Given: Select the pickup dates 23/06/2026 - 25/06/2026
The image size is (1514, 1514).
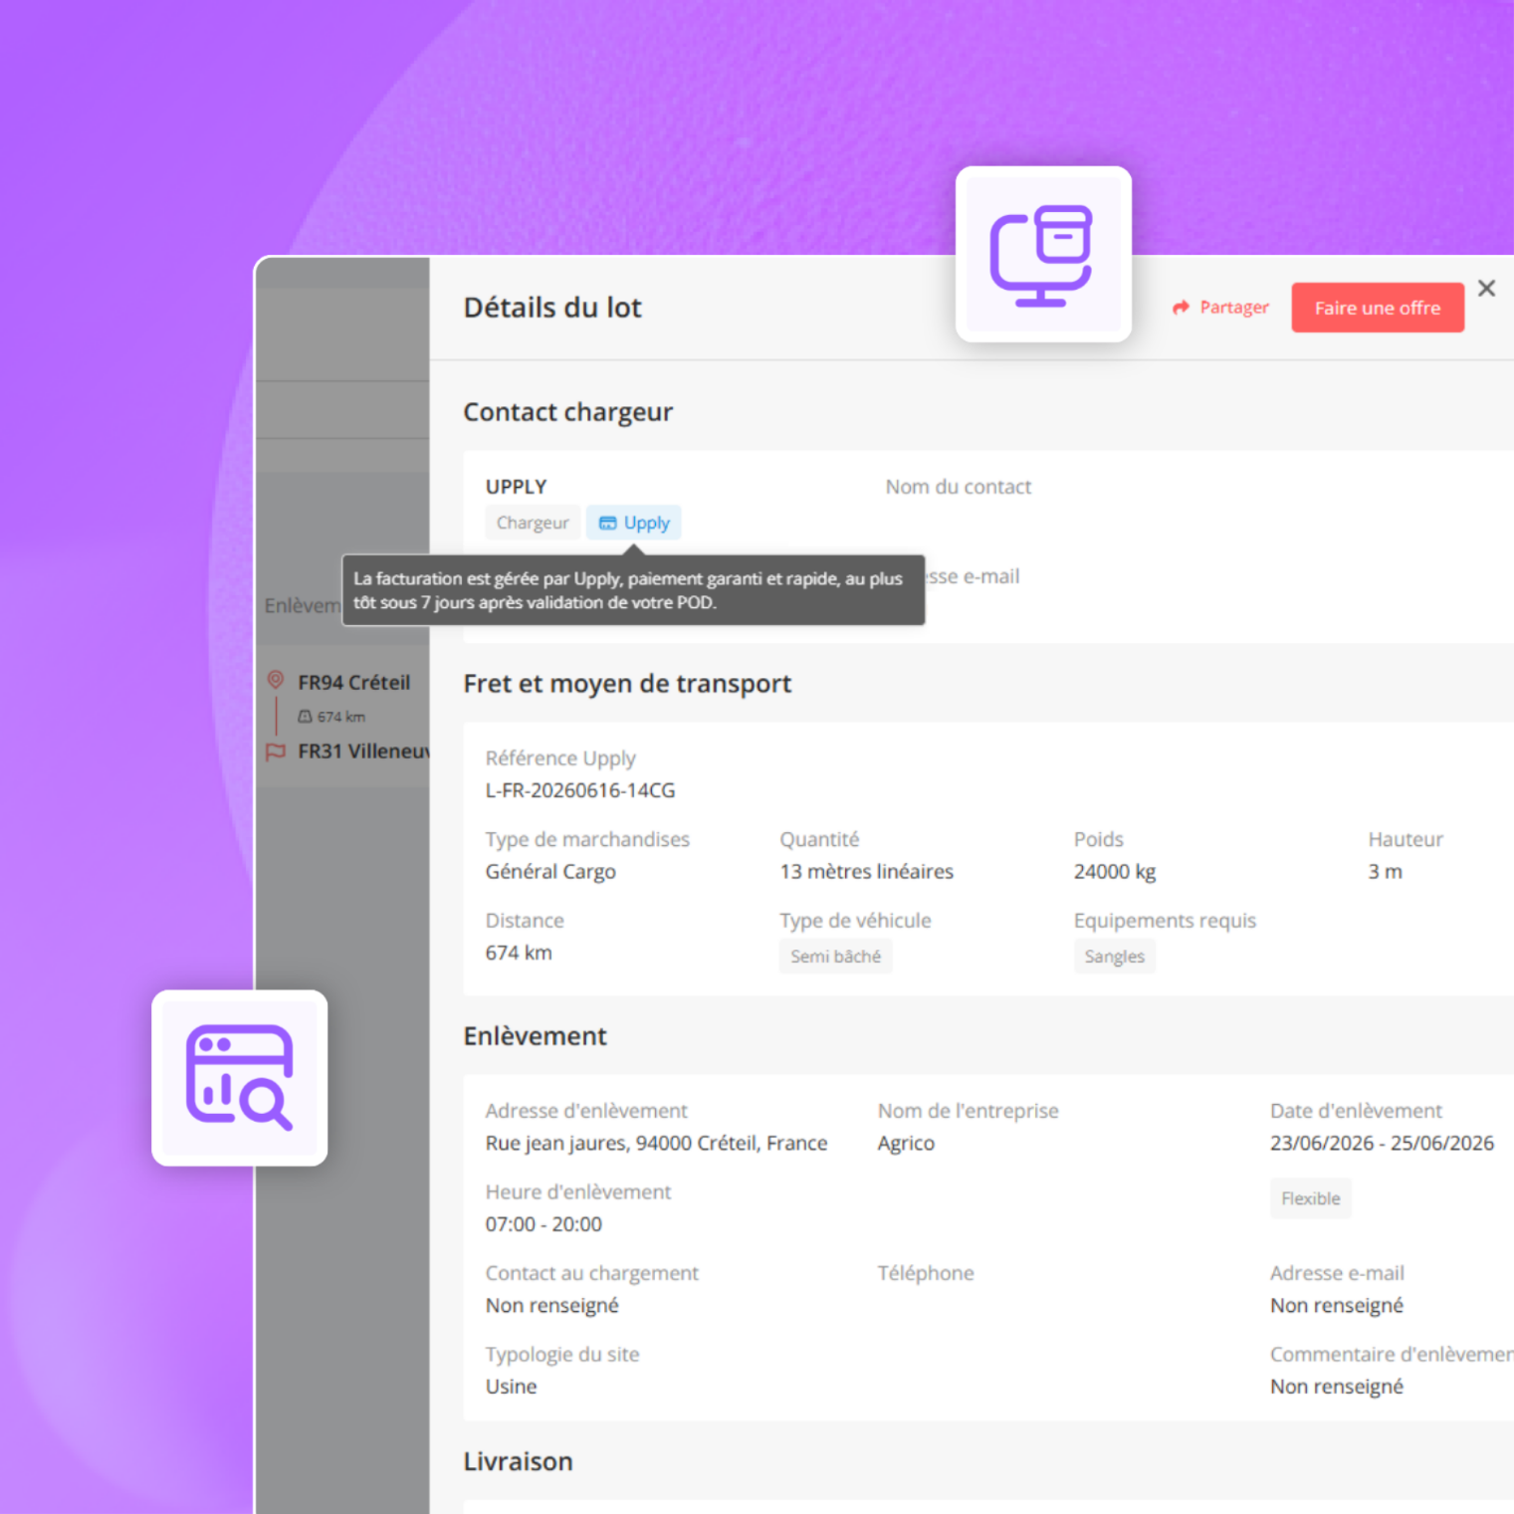Looking at the screenshot, I should (1382, 1143).
